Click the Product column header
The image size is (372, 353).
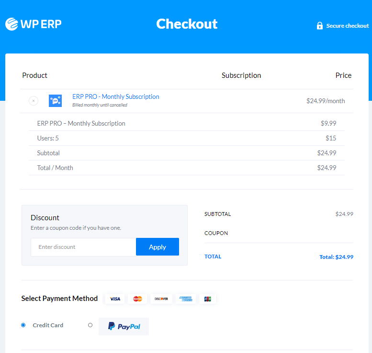pos(34,75)
